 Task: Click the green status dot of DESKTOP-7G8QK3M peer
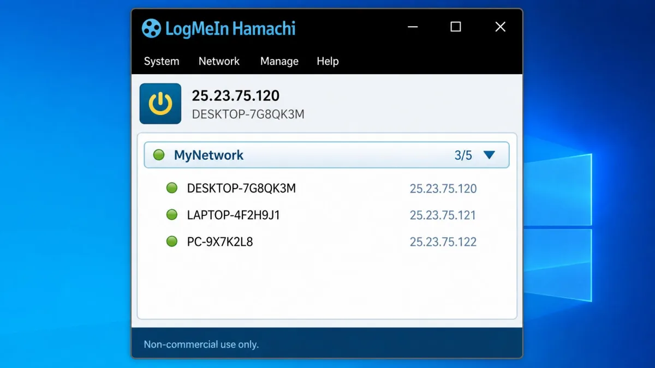coord(172,188)
